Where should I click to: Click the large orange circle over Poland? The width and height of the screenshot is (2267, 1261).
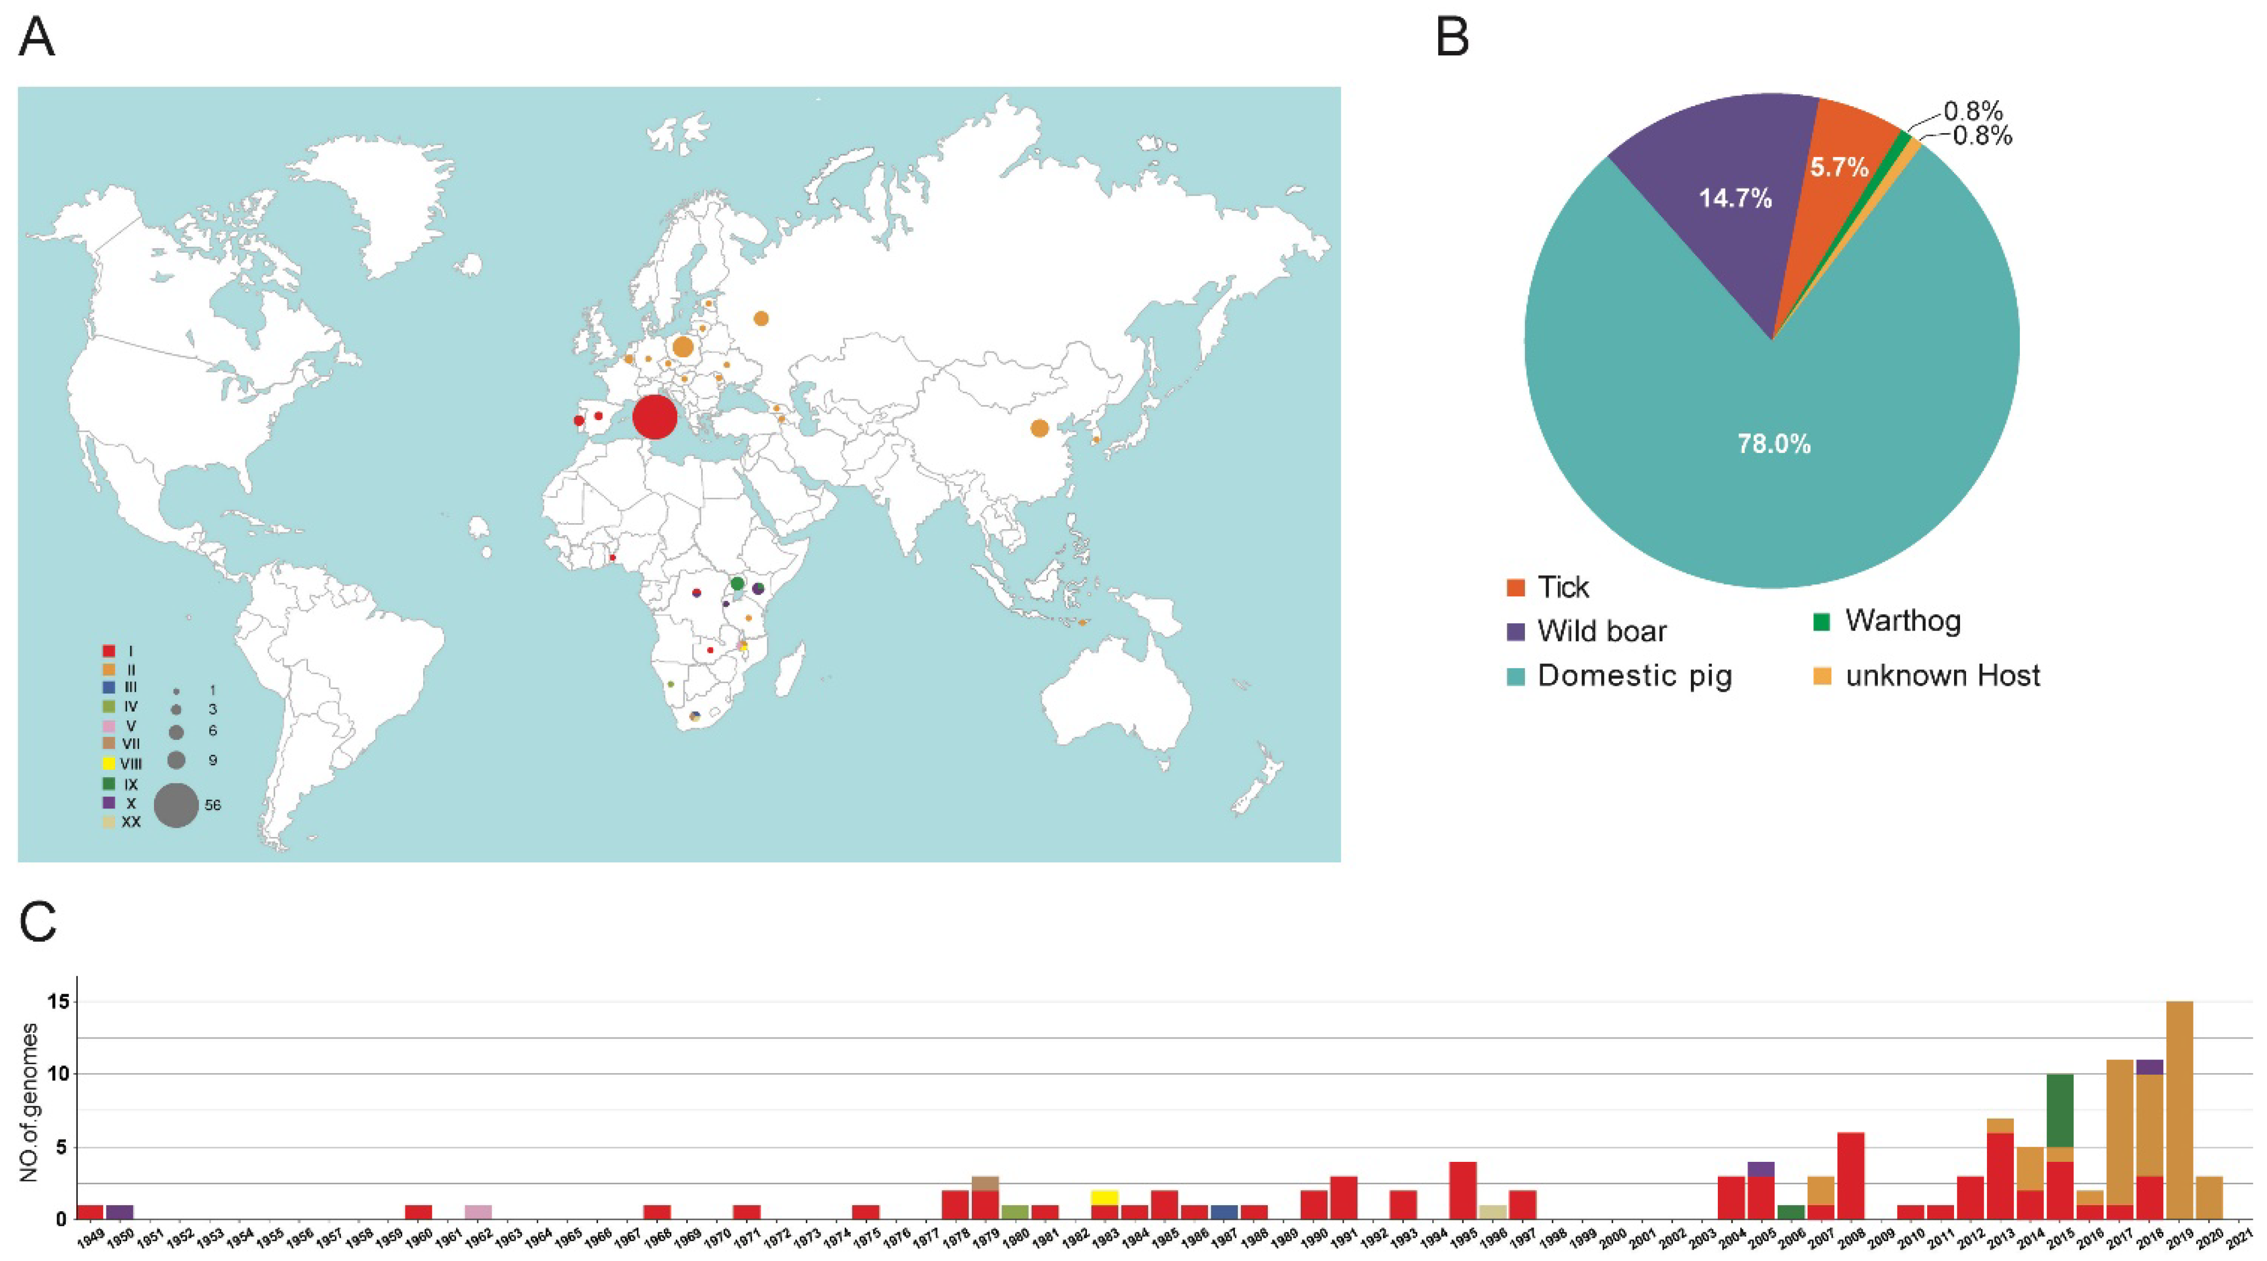point(682,347)
